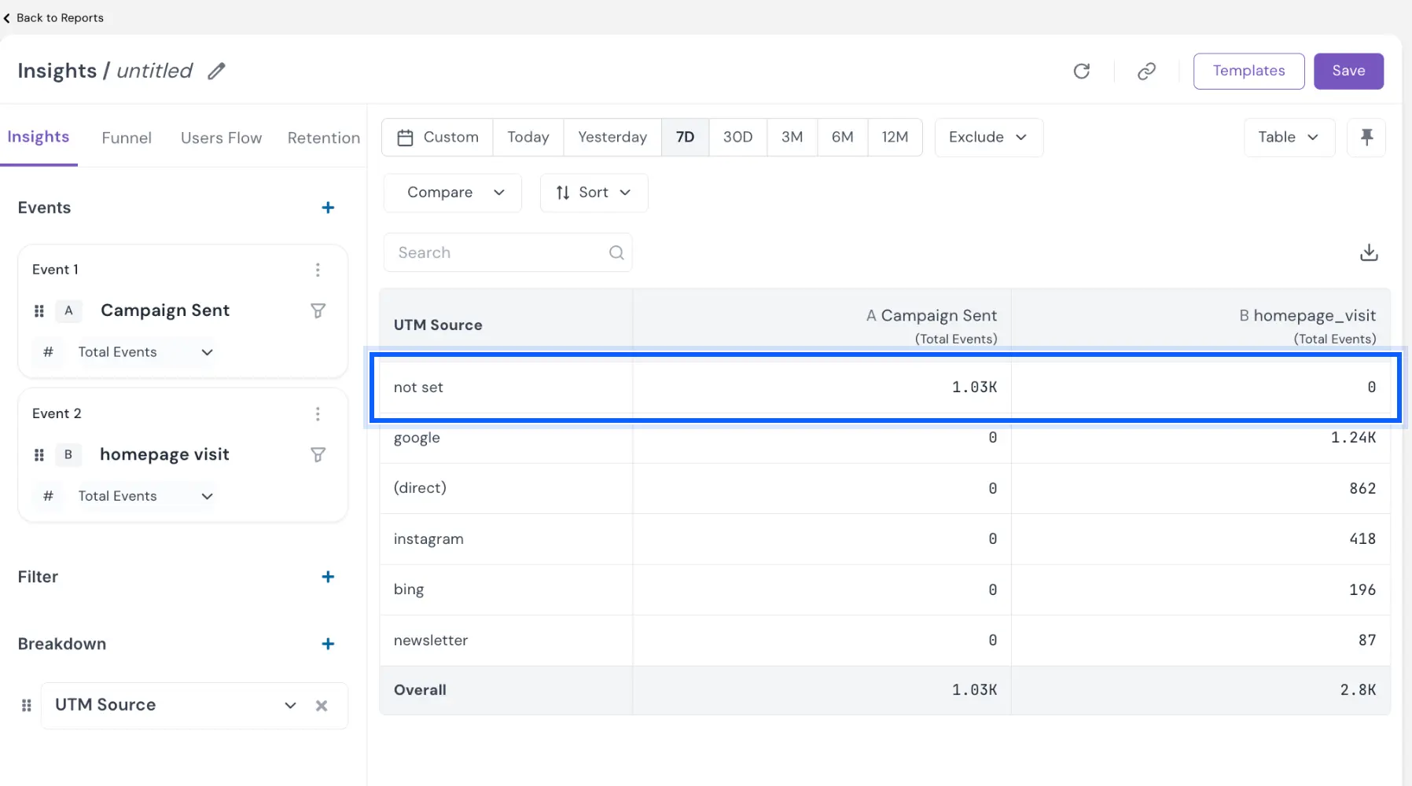The height and width of the screenshot is (786, 1412).
Task: Open the Sort dropdown
Action: pyautogui.click(x=594, y=193)
